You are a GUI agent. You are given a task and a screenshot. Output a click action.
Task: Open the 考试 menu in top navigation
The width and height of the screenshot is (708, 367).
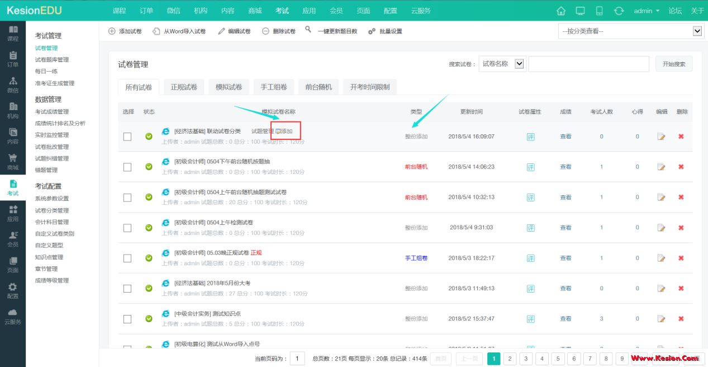(x=282, y=11)
